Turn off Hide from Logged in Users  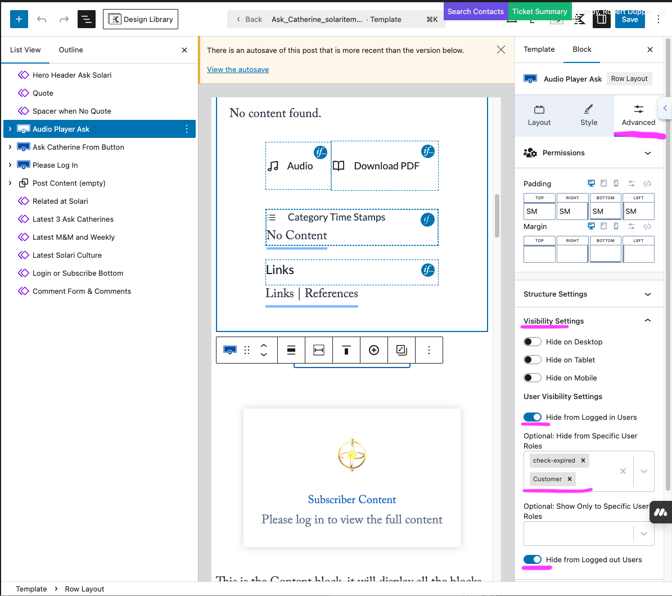[x=533, y=417]
